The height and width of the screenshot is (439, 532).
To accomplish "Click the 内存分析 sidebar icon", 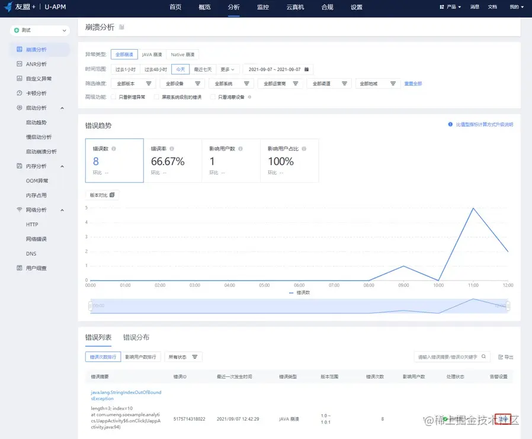I will pos(20,166).
